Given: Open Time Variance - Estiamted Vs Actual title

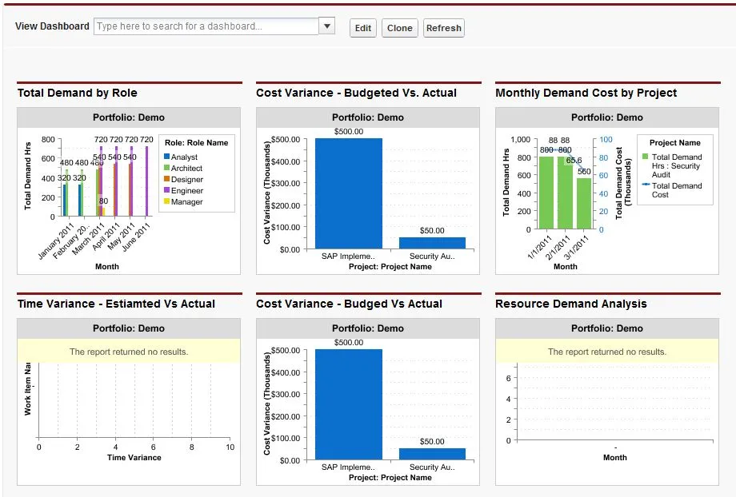Looking at the screenshot, I should pos(117,304).
